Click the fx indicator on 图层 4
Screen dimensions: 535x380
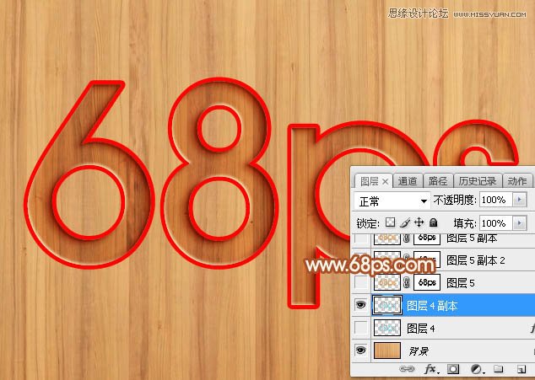point(532,329)
